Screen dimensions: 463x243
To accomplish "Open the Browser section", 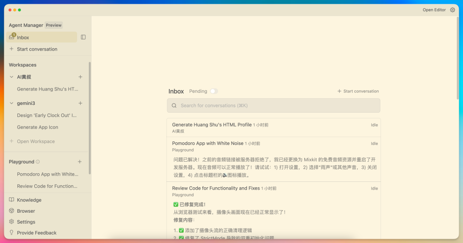I will (26, 211).
